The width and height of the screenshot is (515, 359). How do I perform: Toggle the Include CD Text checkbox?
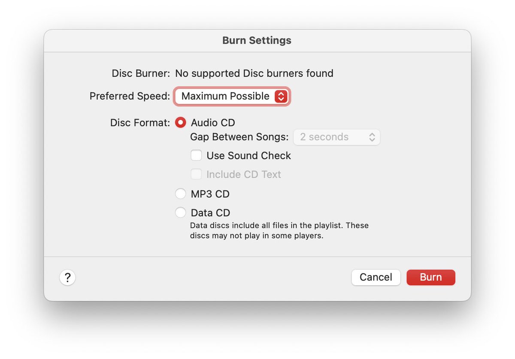[196, 174]
